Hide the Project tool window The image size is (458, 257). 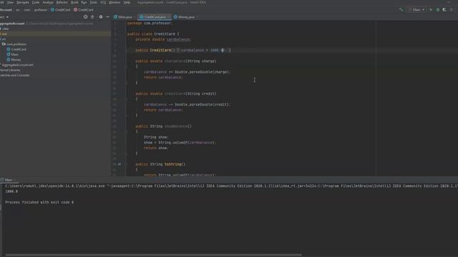(x=107, y=17)
